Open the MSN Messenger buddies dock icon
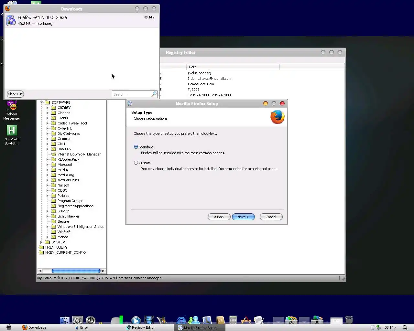 pyautogui.click(x=194, y=320)
